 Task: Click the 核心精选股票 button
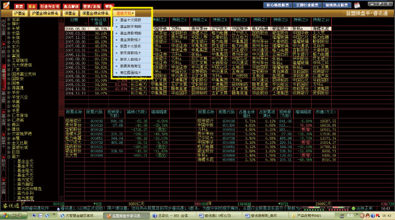[278, 5]
